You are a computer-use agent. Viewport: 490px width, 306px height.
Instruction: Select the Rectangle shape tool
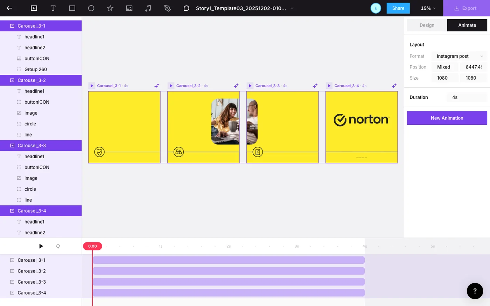pos(72,8)
